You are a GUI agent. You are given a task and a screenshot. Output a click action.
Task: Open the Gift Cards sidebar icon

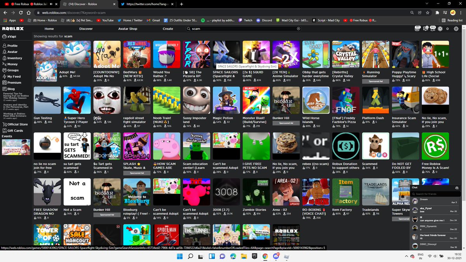coord(4,130)
